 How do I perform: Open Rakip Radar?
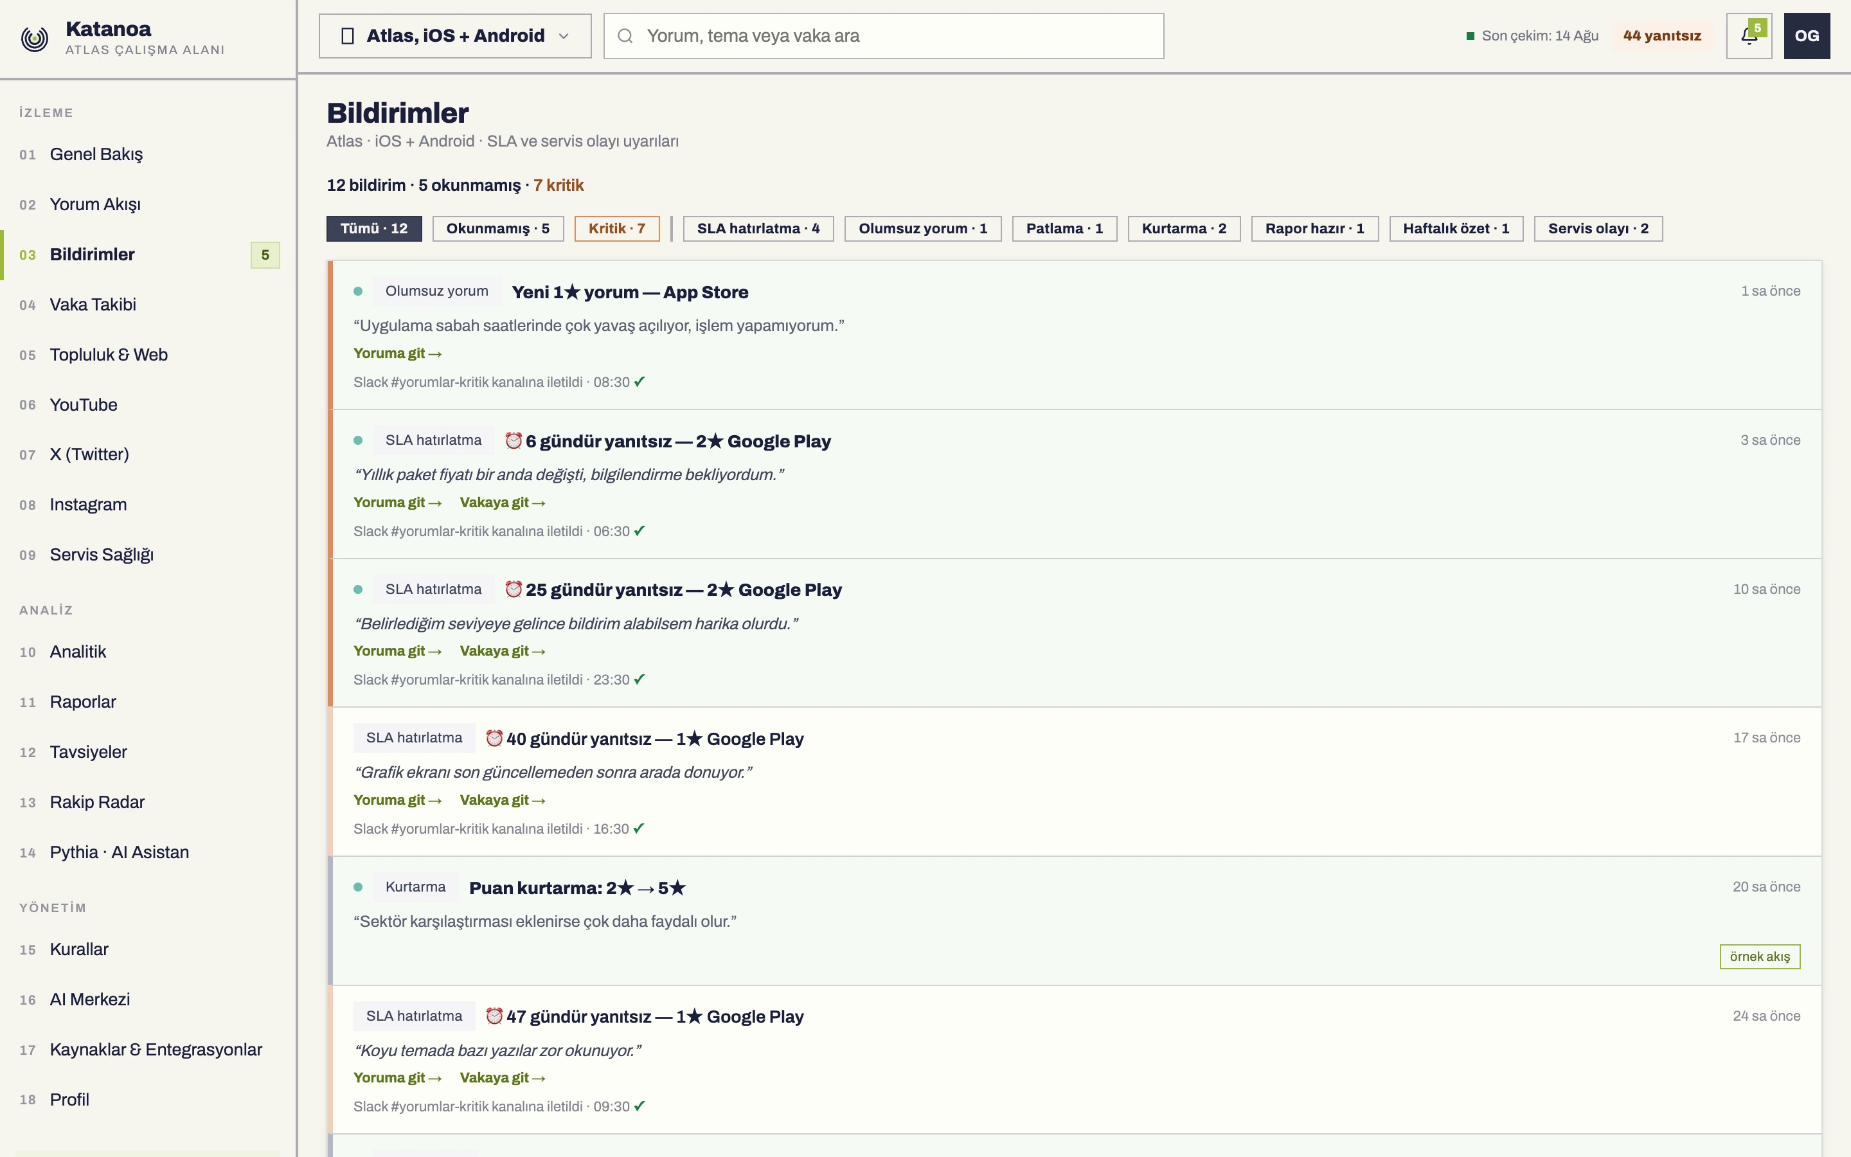coord(148,802)
